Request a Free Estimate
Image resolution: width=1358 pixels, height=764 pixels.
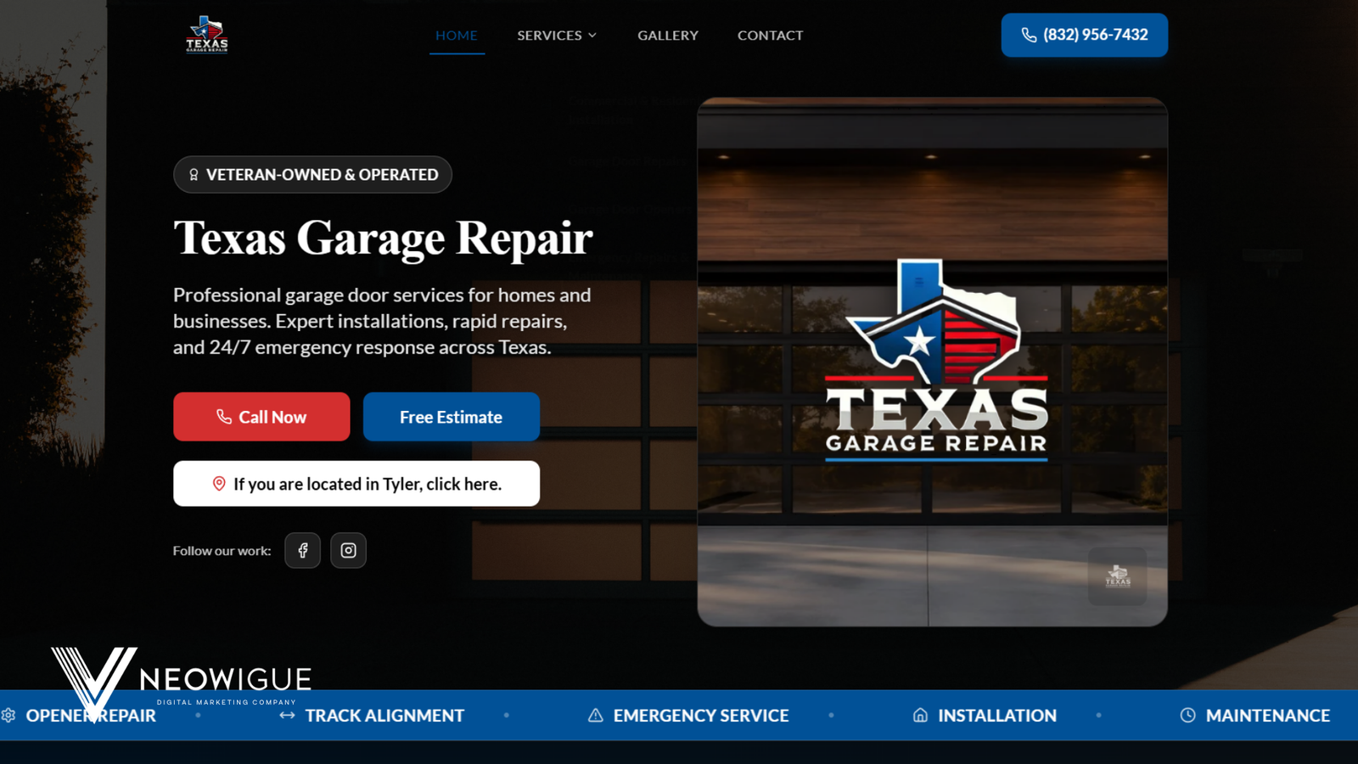tap(452, 417)
